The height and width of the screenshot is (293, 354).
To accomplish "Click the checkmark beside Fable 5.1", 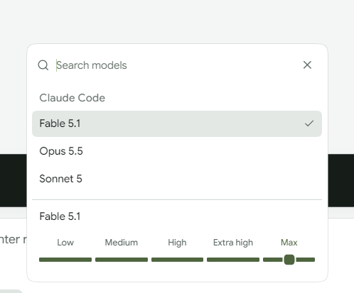I will pyautogui.click(x=309, y=123).
